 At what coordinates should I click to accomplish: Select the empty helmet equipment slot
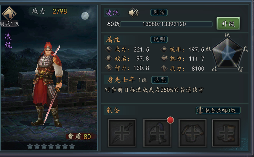pos(157,133)
